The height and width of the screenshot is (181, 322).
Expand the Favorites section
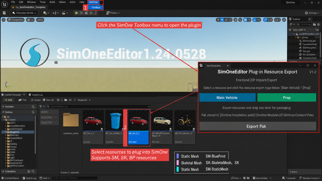3,107
